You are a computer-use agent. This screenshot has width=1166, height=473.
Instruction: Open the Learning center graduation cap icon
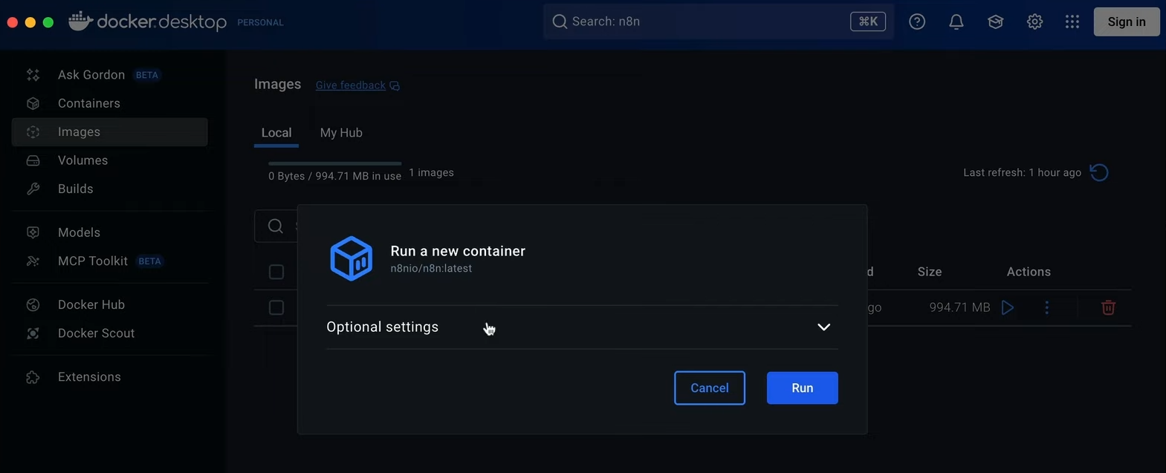coord(996,22)
